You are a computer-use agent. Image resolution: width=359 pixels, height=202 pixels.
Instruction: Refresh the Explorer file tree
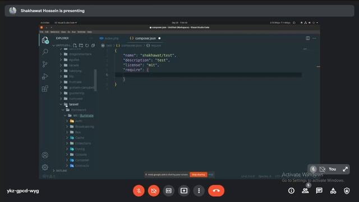click(x=87, y=45)
